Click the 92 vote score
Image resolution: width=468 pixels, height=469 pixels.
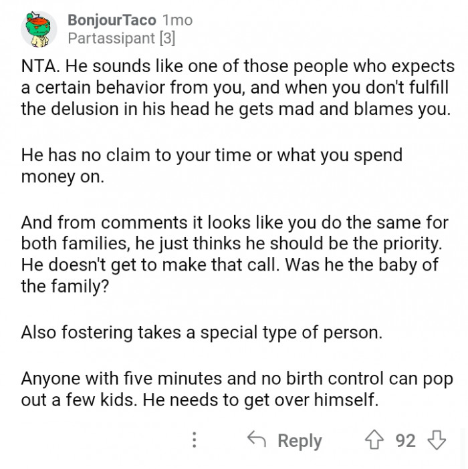pyautogui.click(x=405, y=441)
